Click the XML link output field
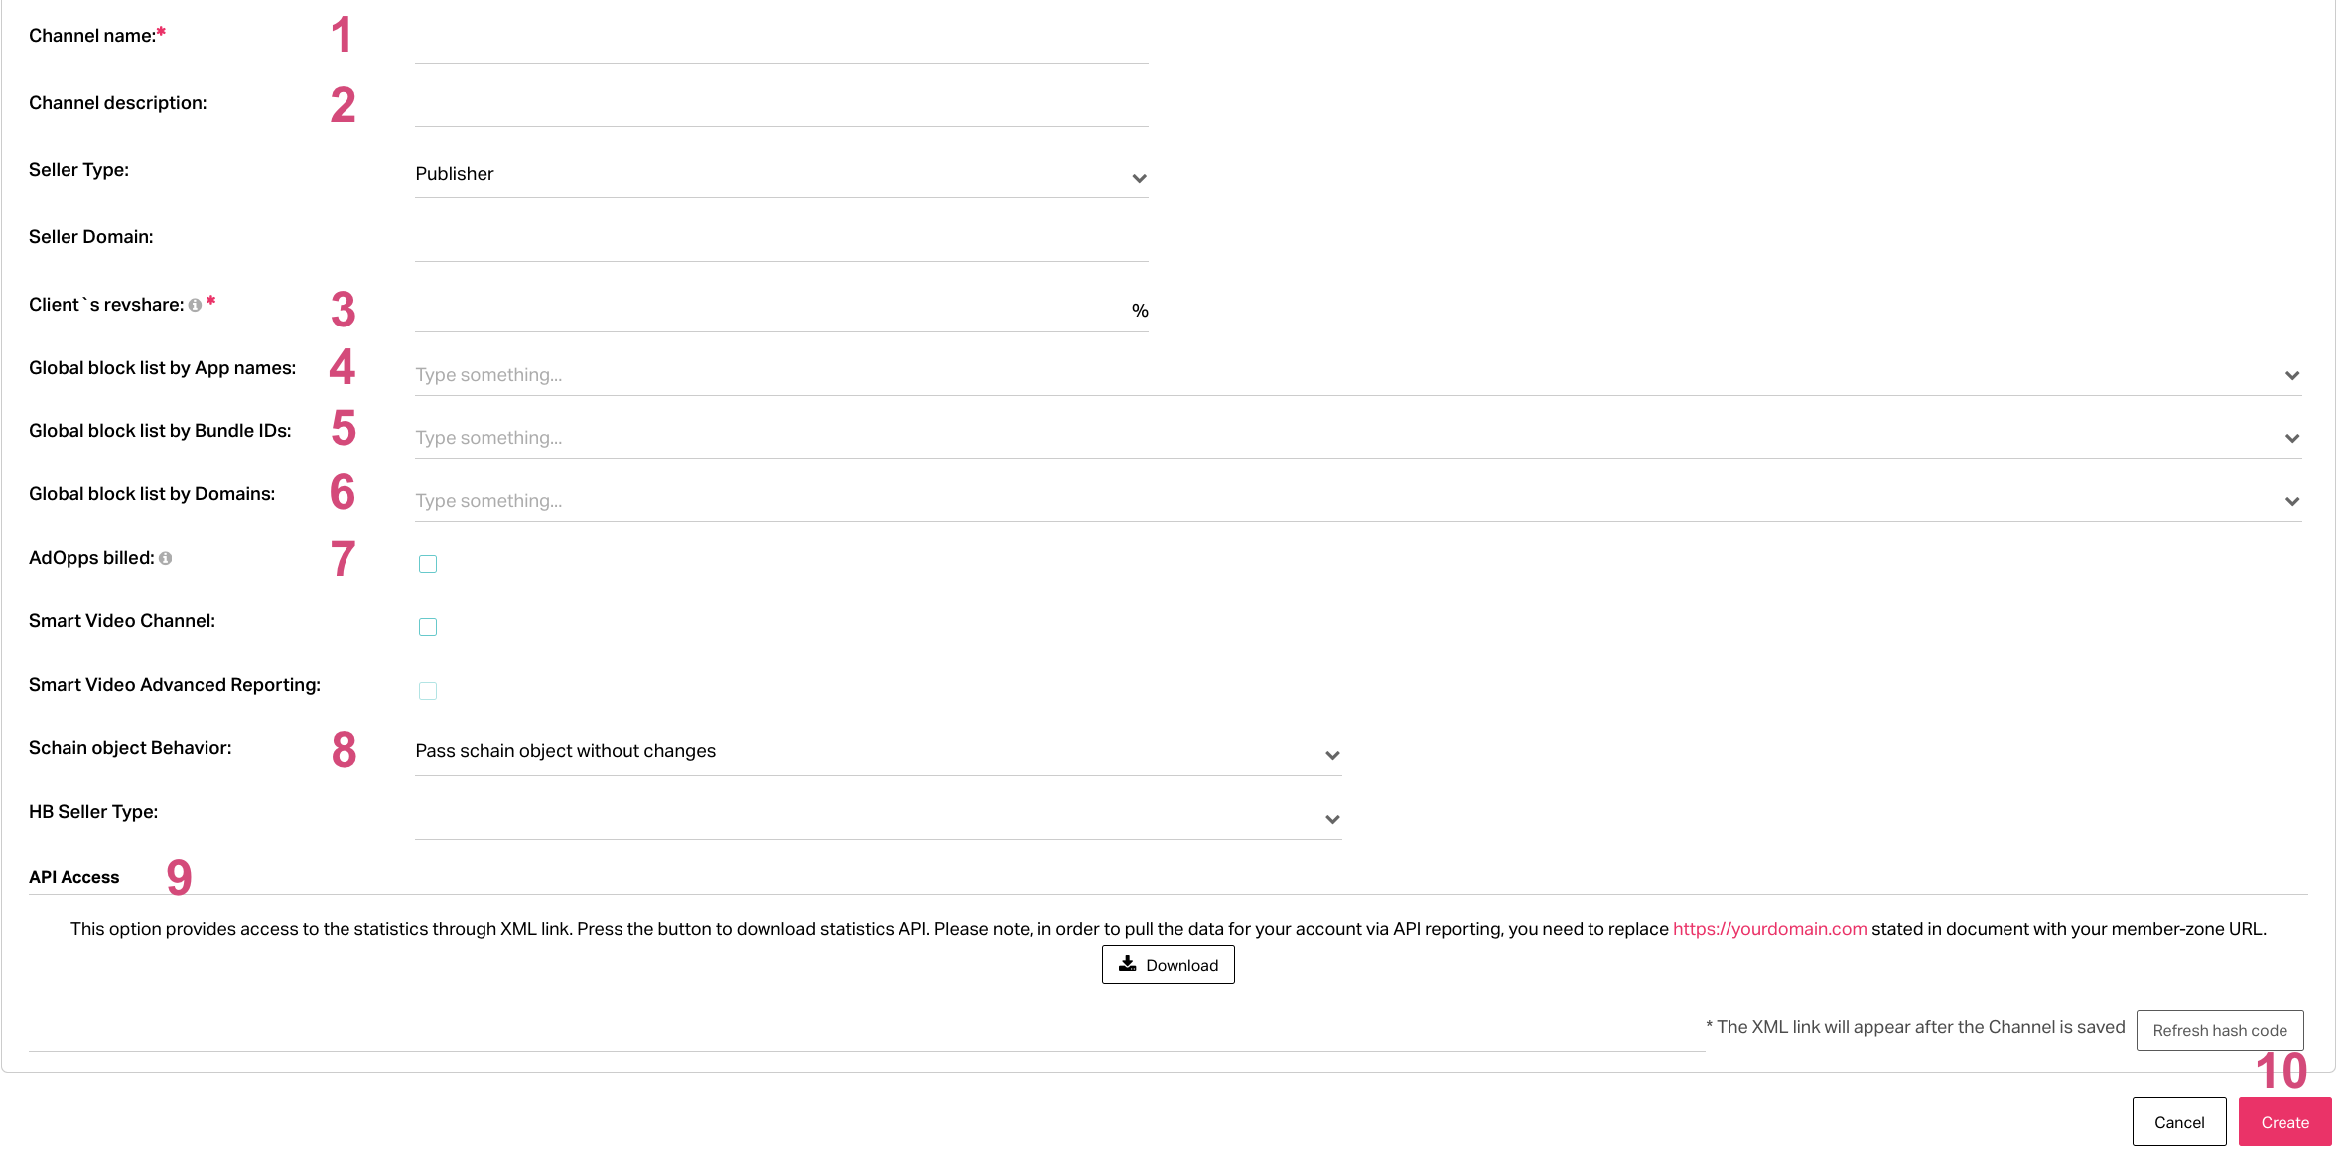Viewport: 2351px width, 1175px height. (867, 1032)
